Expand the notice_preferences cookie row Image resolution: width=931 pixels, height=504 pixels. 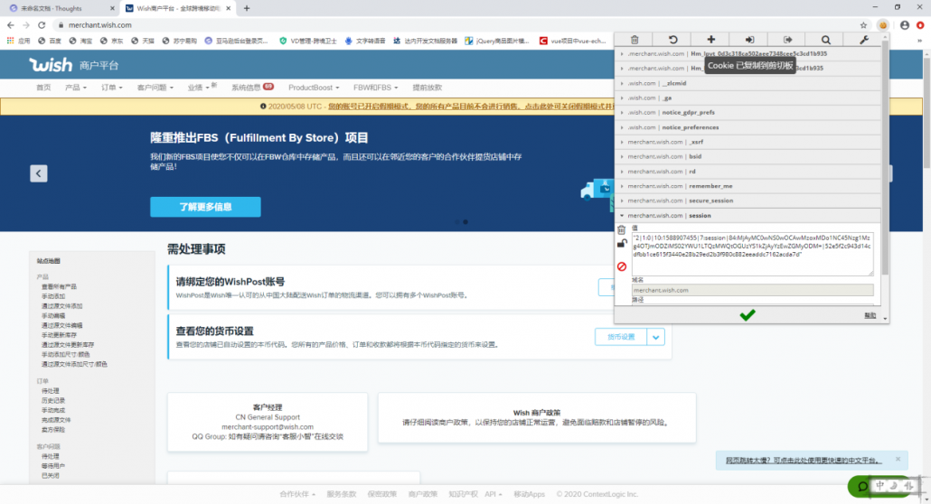click(x=748, y=127)
